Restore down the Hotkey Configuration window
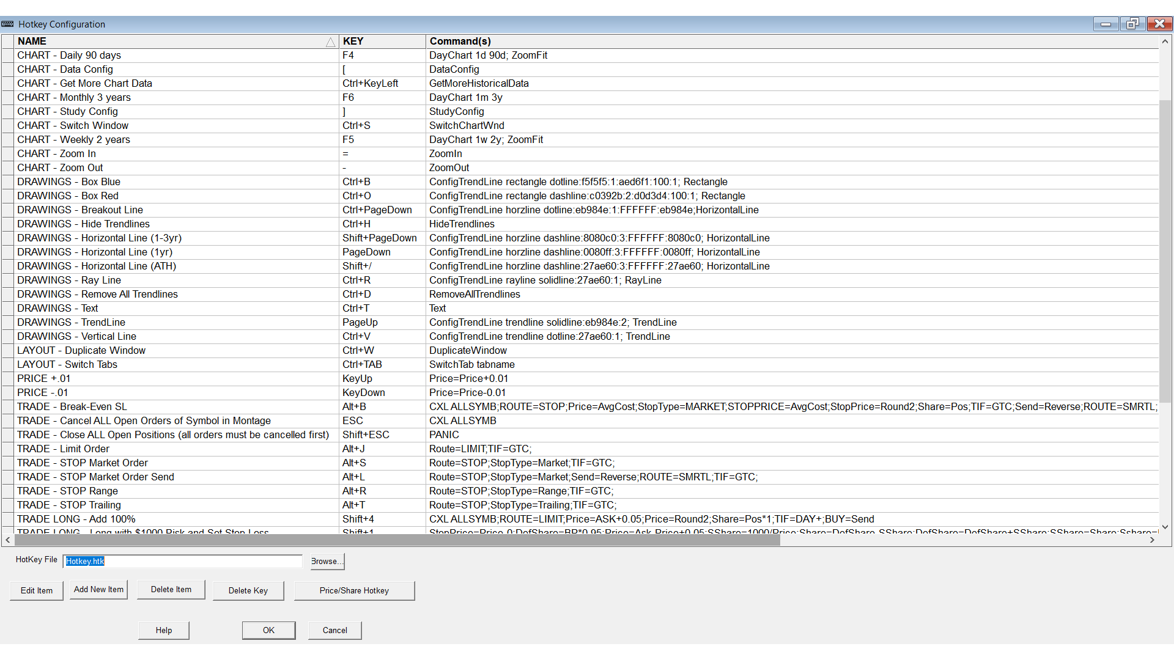 [x=1132, y=24]
